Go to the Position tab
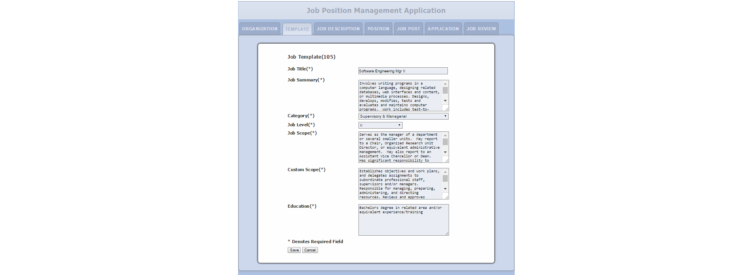This screenshot has height=275, width=752. 378,29
